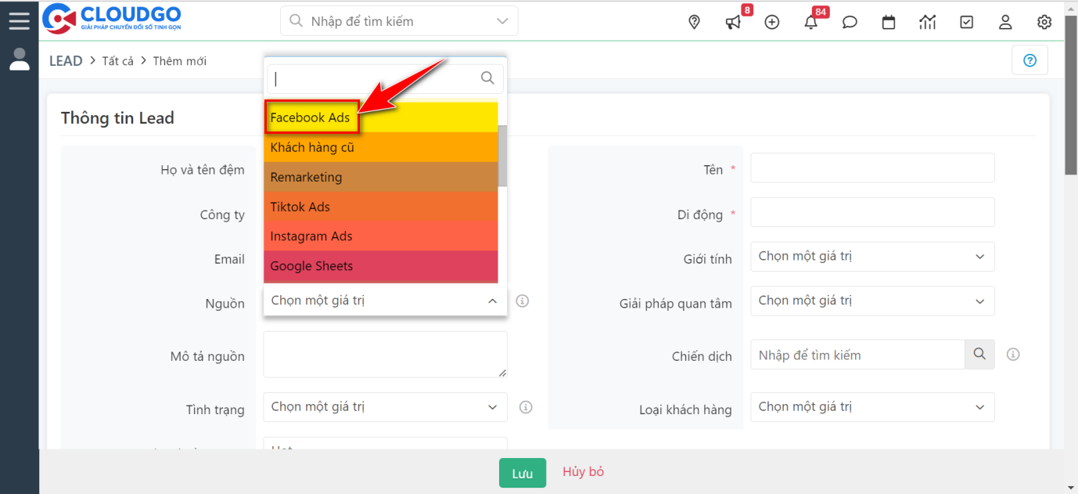
Task: Open the megaphone announcements icon
Action: (733, 22)
